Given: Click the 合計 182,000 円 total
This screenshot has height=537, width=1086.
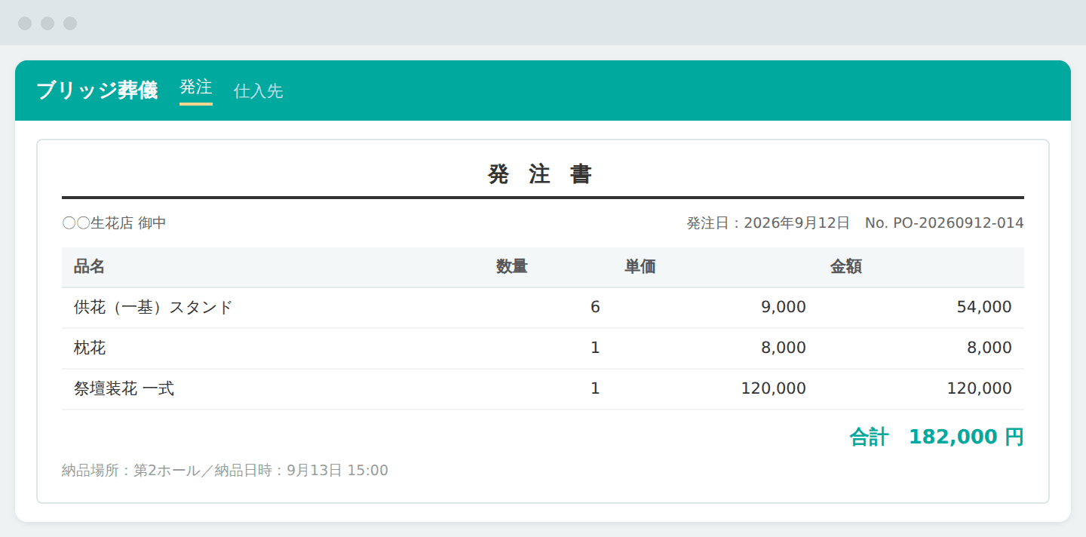Looking at the screenshot, I should (x=937, y=437).
